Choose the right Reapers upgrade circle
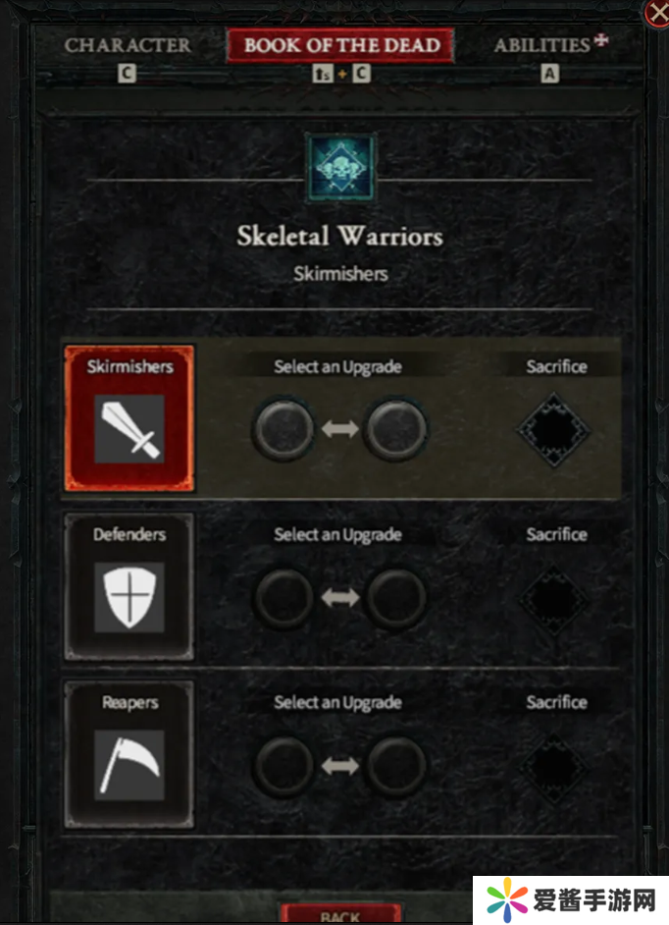 [x=396, y=766]
